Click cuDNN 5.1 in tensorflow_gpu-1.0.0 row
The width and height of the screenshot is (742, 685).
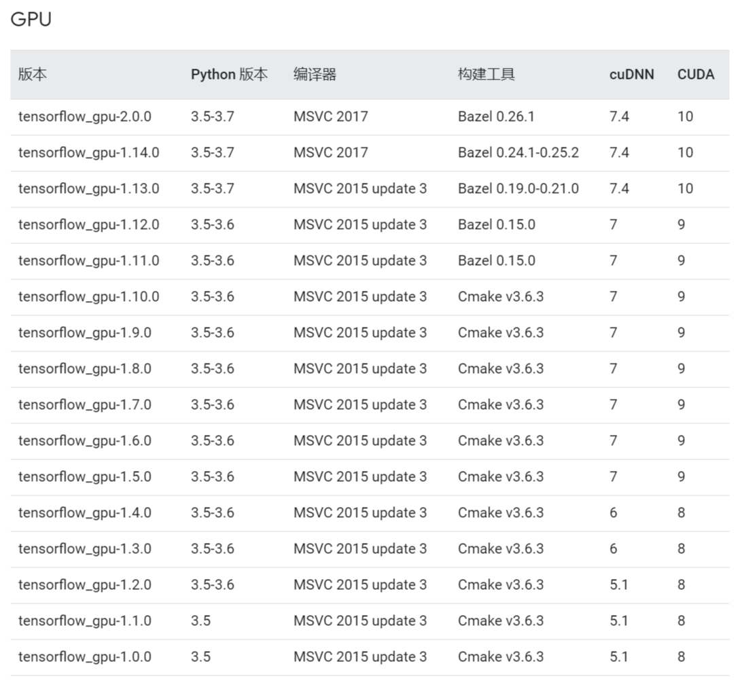pyautogui.click(x=619, y=656)
